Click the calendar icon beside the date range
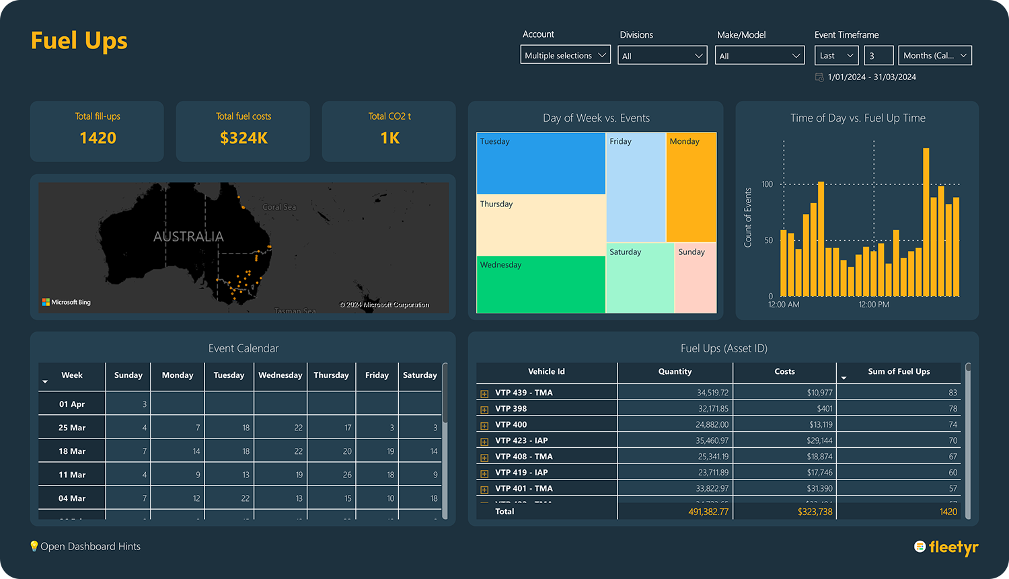This screenshot has height=579, width=1009. click(x=819, y=77)
